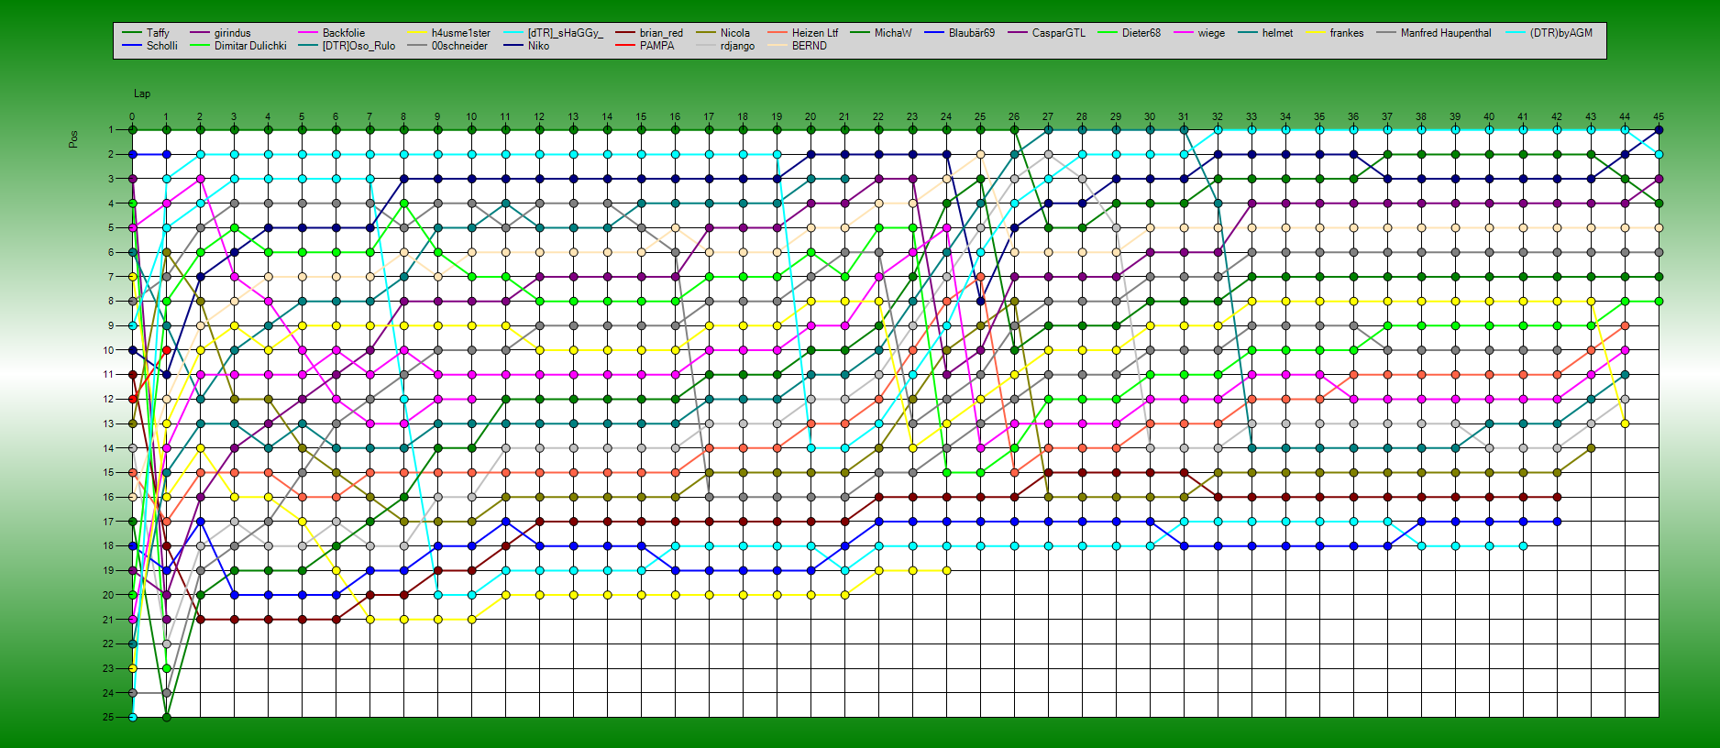This screenshot has width=1720, height=748.
Task: Select Dimitar Dulichki legend label
Action: pos(250,46)
